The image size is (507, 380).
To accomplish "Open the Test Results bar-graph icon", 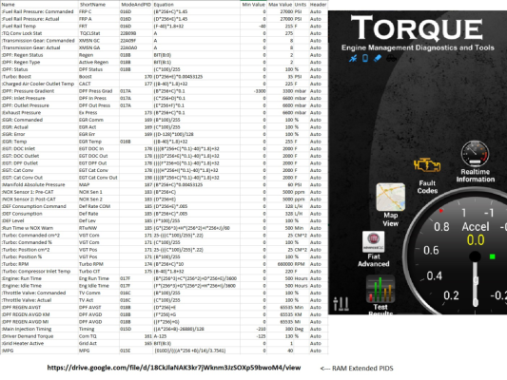I will [380, 289].
